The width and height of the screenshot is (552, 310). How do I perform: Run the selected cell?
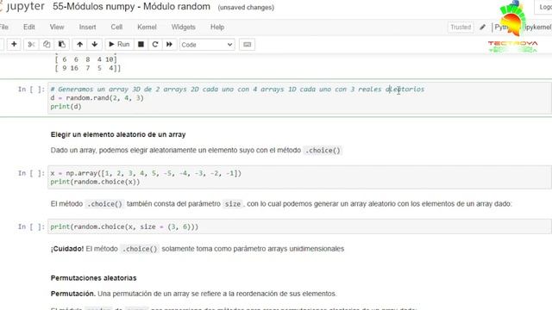[x=119, y=44]
